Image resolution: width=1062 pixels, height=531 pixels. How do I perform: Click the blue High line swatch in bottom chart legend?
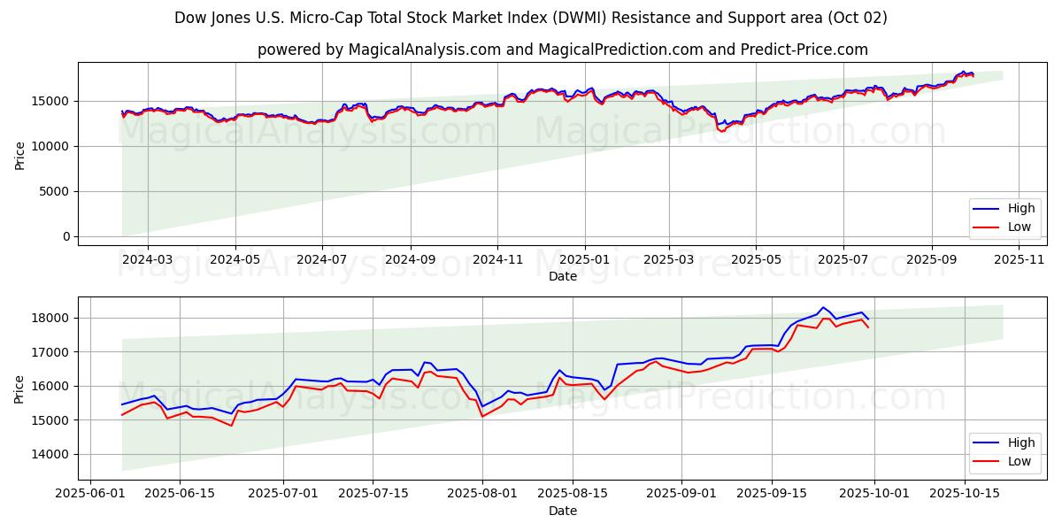986,443
